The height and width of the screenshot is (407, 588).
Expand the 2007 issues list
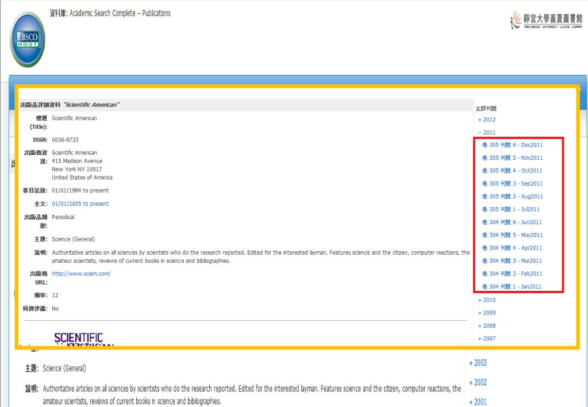click(487, 339)
